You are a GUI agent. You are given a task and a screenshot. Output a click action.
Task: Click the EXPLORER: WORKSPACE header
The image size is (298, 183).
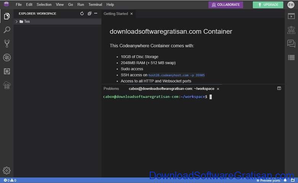coord(37,13)
